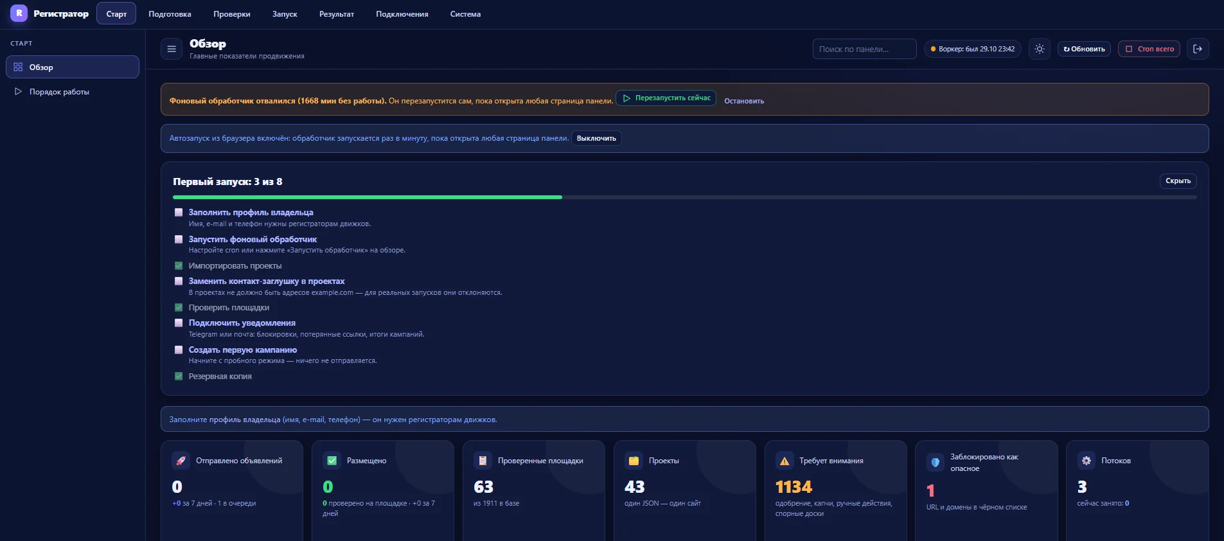Click the Перезапустить сейчас button

(666, 98)
